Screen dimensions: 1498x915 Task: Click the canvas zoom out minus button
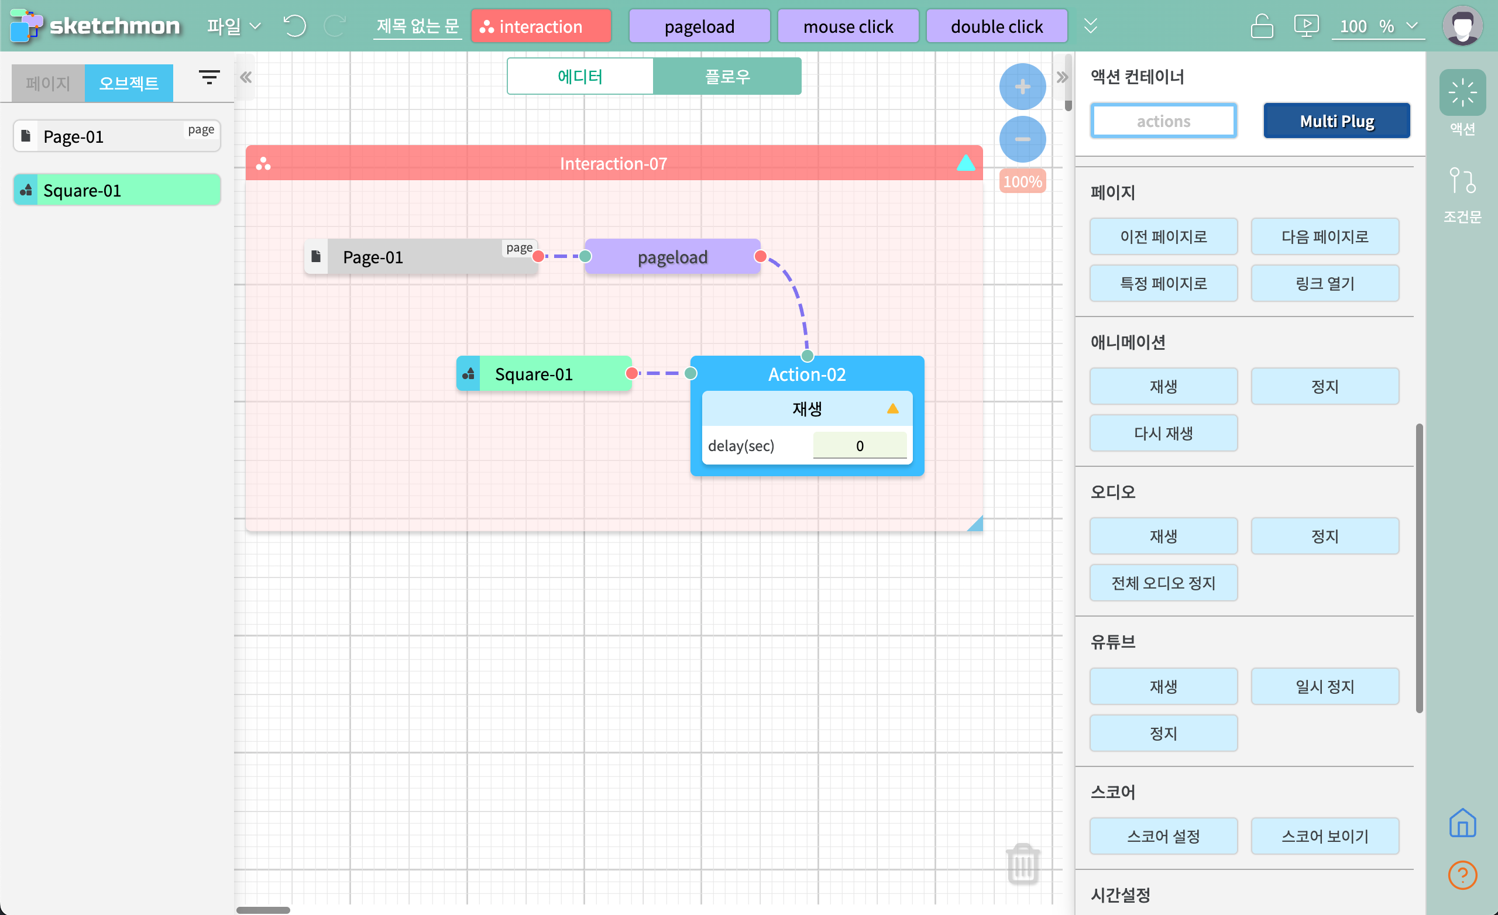click(1022, 139)
